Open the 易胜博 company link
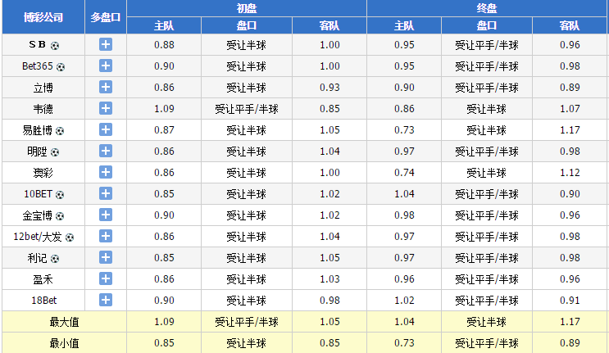Viewport: 609px width, 353px height. pyautogui.click(x=38, y=129)
